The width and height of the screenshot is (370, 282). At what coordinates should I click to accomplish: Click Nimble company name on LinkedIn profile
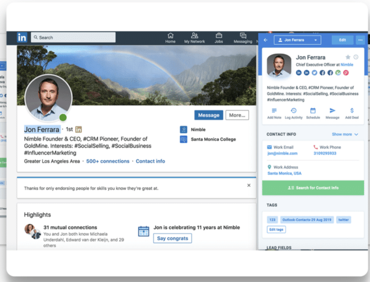coord(198,130)
